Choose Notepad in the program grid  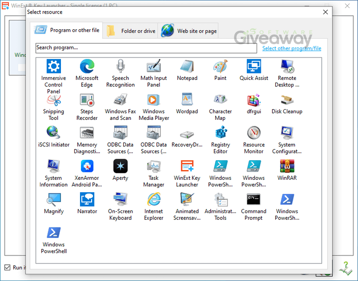(187, 66)
